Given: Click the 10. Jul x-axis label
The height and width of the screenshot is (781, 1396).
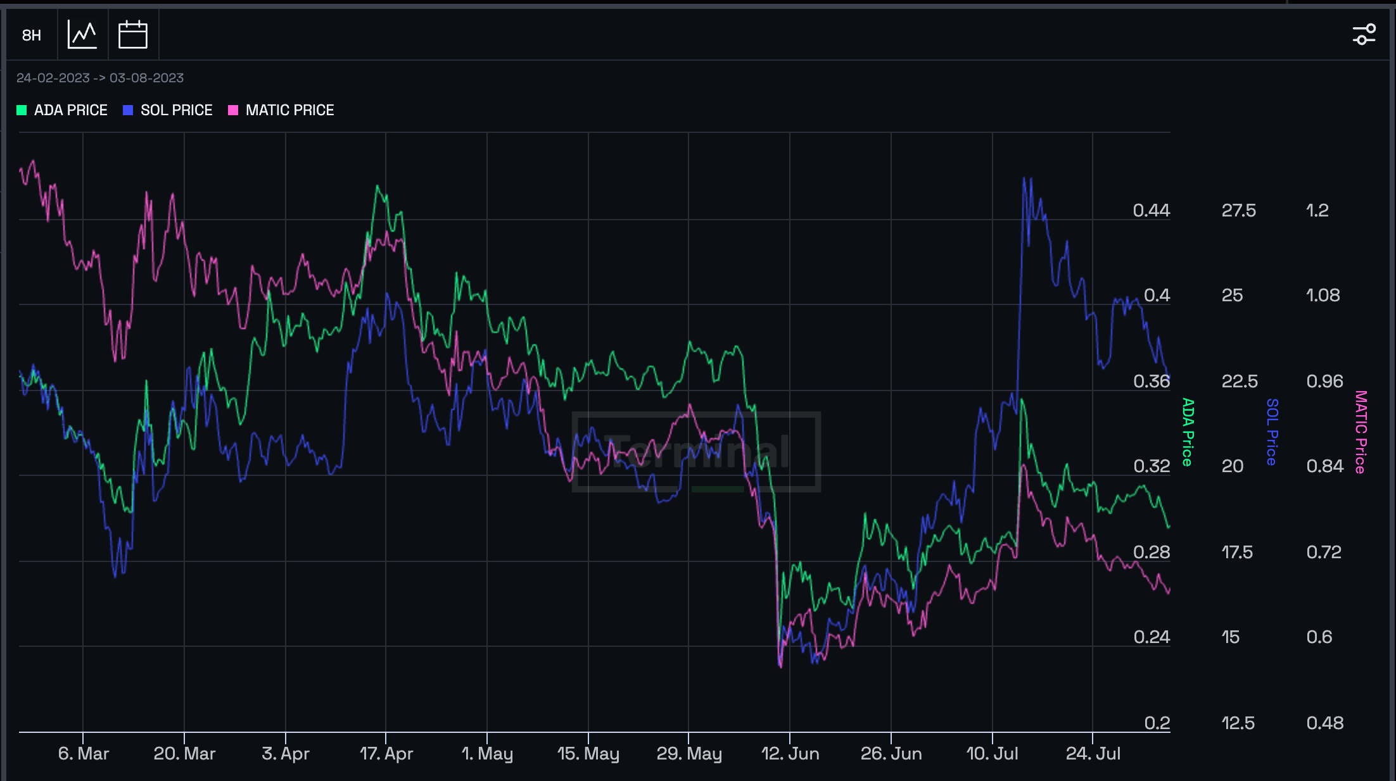Looking at the screenshot, I should [x=992, y=754].
